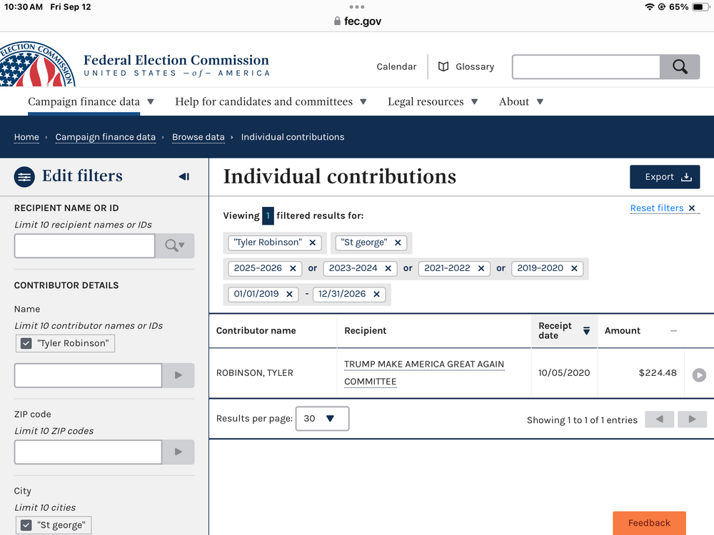This screenshot has width=714, height=535.
Task: Remove the "Tyler Robinson" filter tag
Action: pos(313,243)
